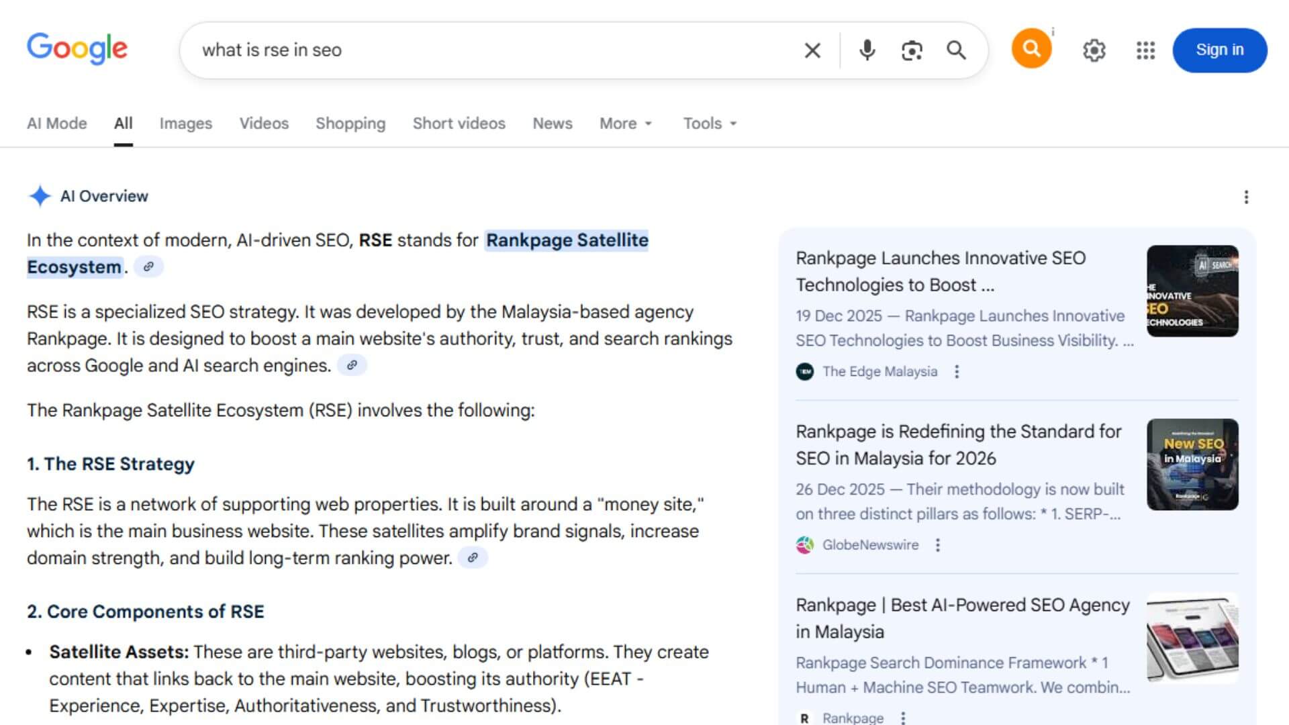Image resolution: width=1289 pixels, height=725 pixels.
Task: Open source link icon after 'Ecosystem.'
Action: tap(148, 267)
